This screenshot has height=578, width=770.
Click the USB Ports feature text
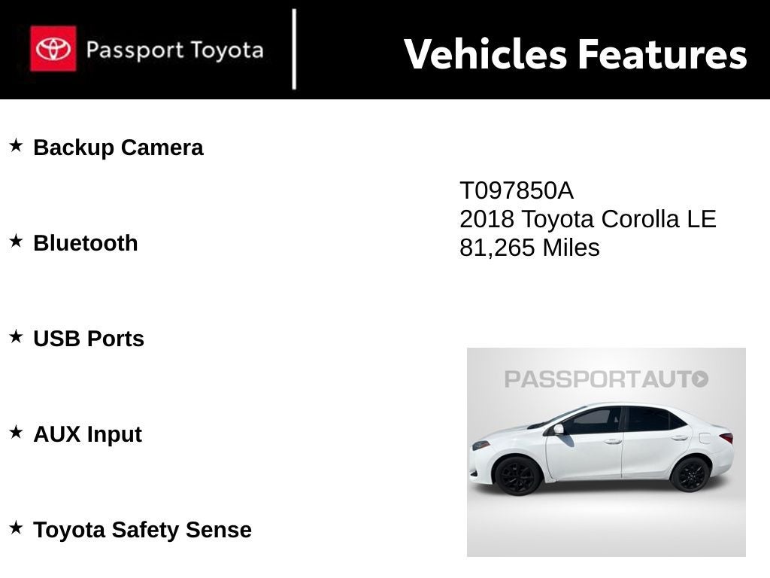[89, 339]
